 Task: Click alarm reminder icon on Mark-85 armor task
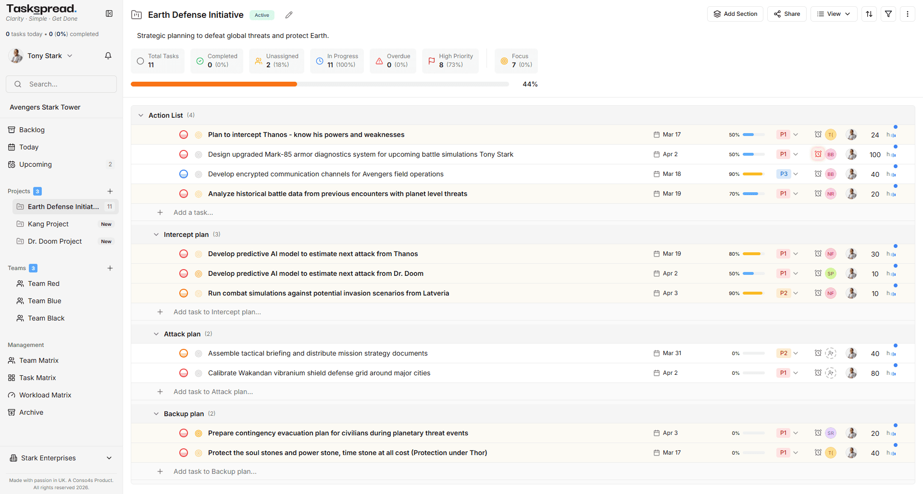coord(818,154)
